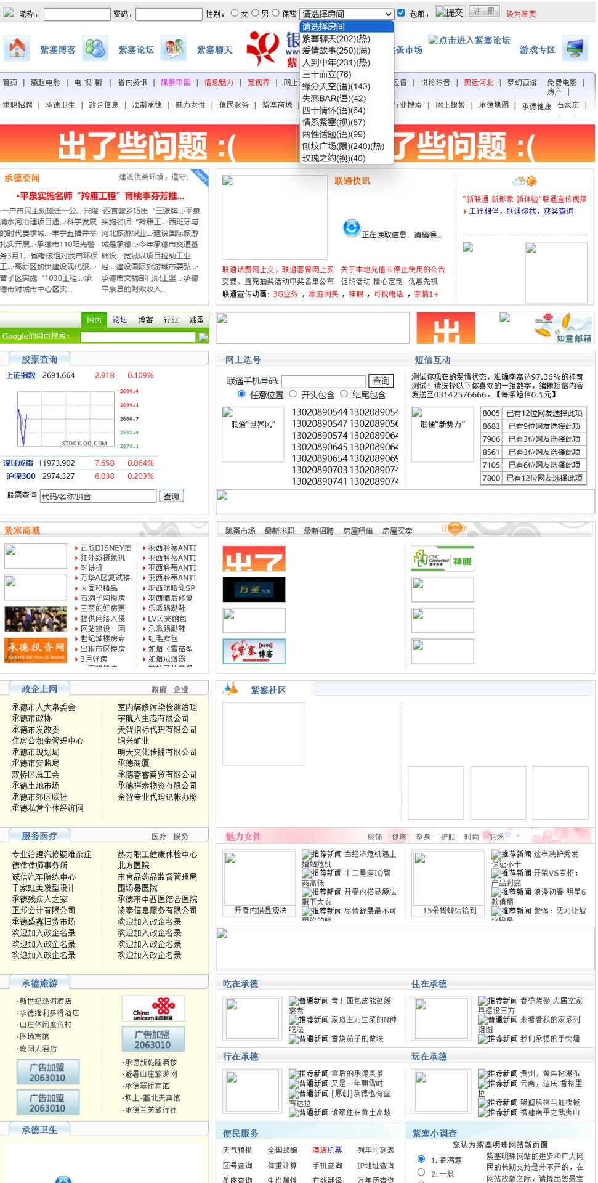This screenshot has height=1183, width=598.
Task: Open the 承德投资网 orange banner
Action: point(36,650)
